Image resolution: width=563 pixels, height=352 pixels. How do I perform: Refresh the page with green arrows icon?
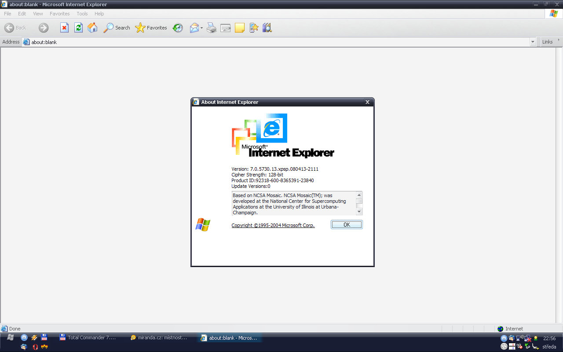(78, 28)
